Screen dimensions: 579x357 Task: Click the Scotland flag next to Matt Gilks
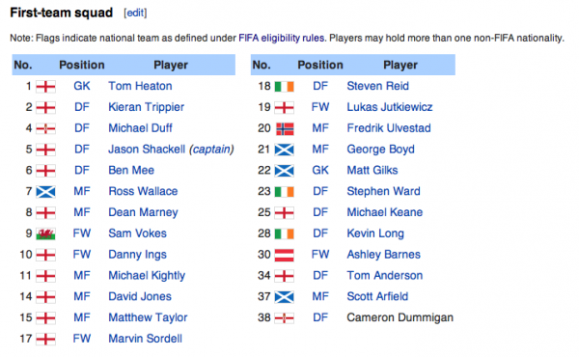(x=285, y=171)
